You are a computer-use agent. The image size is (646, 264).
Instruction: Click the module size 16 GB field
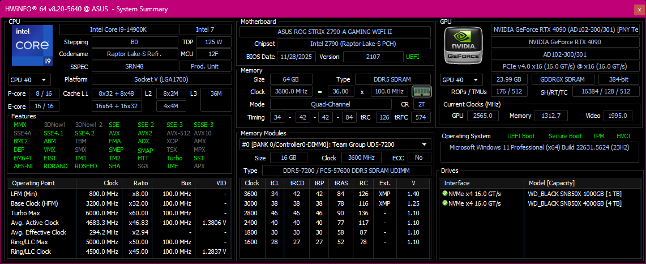click(x=288, y=157)
